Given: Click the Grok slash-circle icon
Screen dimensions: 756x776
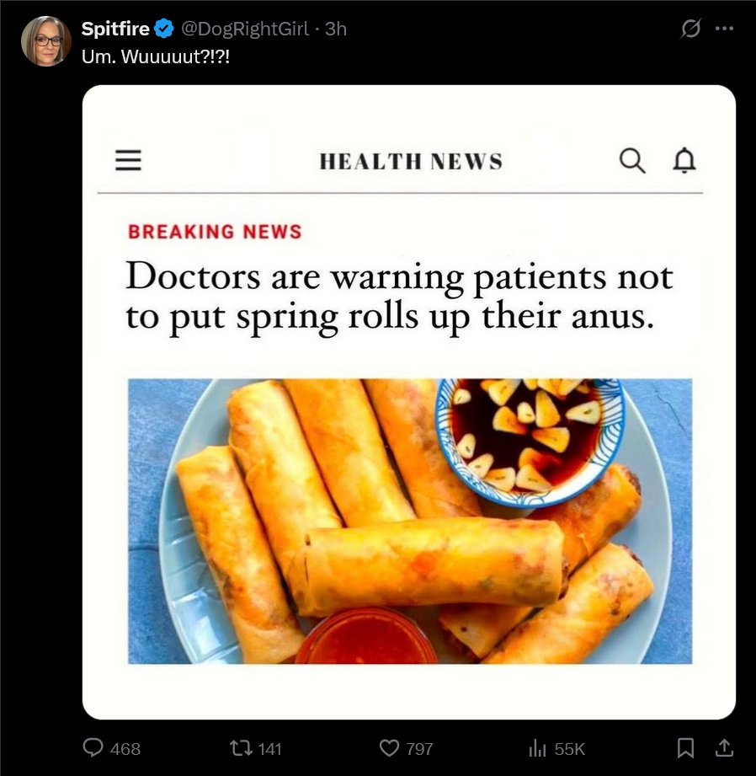Looking at the screenshot, I should point(690,28).
